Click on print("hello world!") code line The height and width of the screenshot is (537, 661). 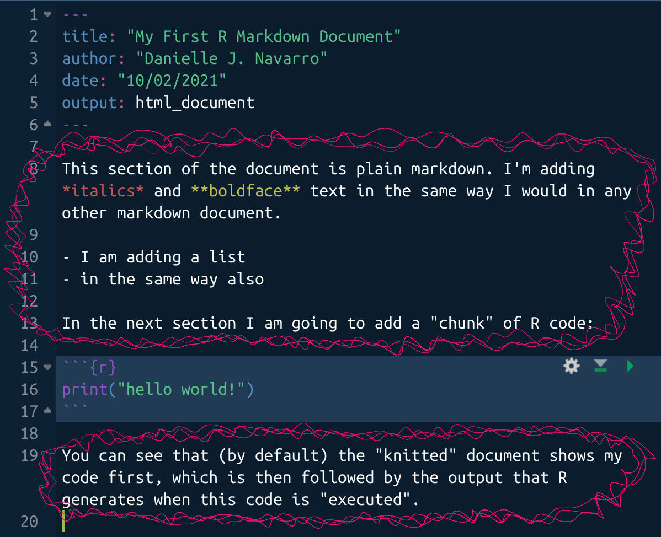click(158, 389)
